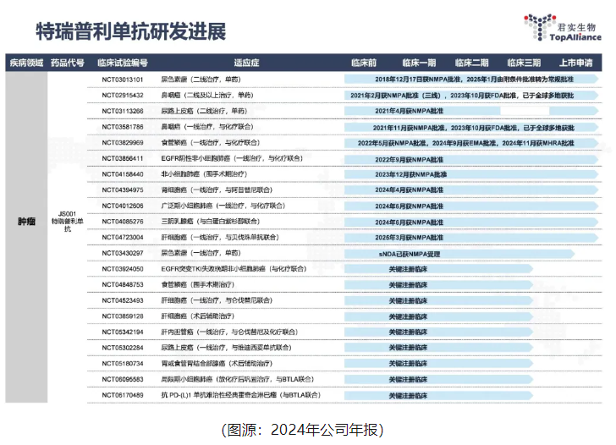Image resolution: width=616 pixels, height=445 pixels.
Task: Click indication 黑色素瘤（一线治疗，单药）
Action: click(201, 253)
